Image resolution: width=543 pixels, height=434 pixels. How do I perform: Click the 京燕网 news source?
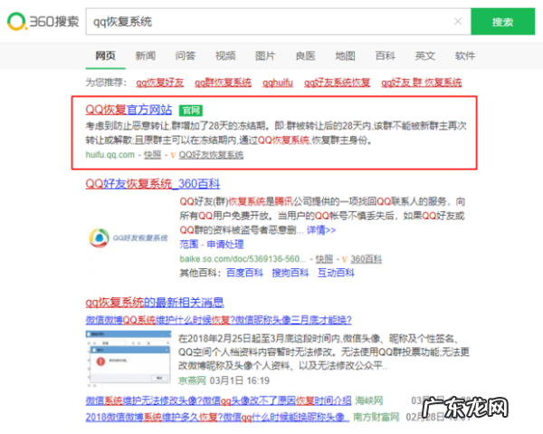pyautogui.click(x=192, y=381)
